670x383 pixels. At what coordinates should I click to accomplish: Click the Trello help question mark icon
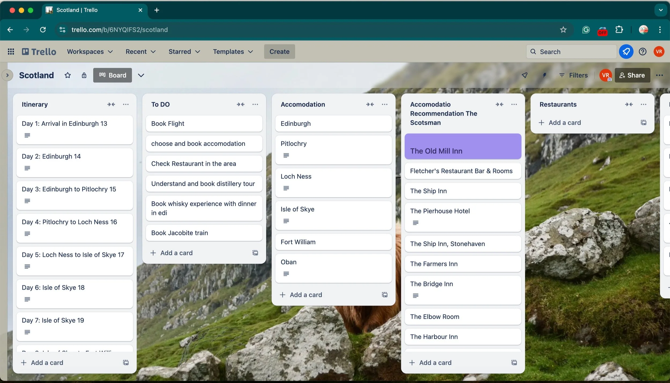(x=642, y=51)
